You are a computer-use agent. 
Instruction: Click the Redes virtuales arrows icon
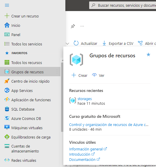tap(7, 160)
